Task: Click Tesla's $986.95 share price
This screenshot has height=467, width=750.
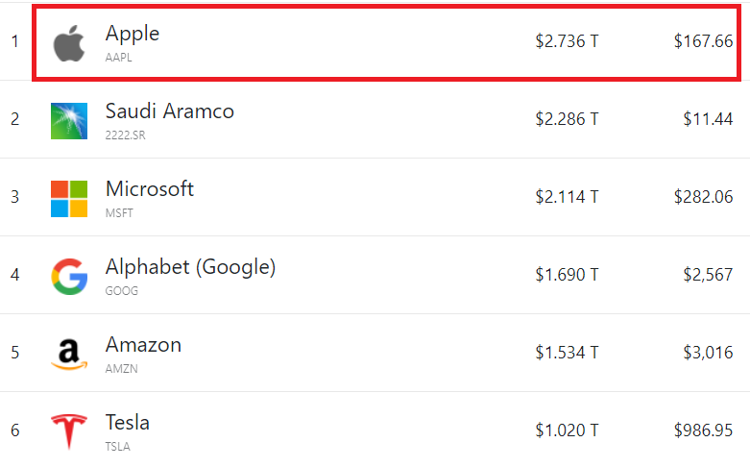Action: pos(703,430)
